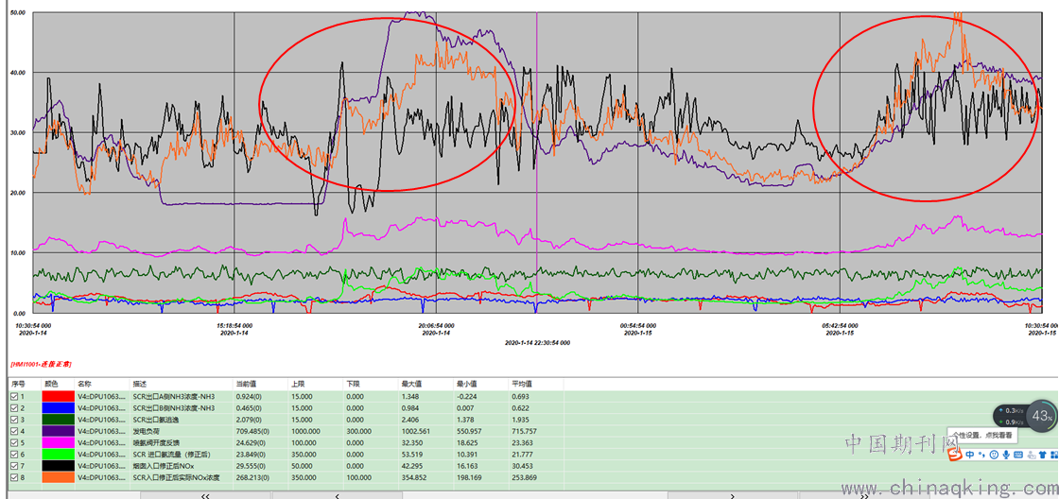
Task: Select description SCR出口A侧NH3浓度-NH3
Action: (x=174, y=397)
